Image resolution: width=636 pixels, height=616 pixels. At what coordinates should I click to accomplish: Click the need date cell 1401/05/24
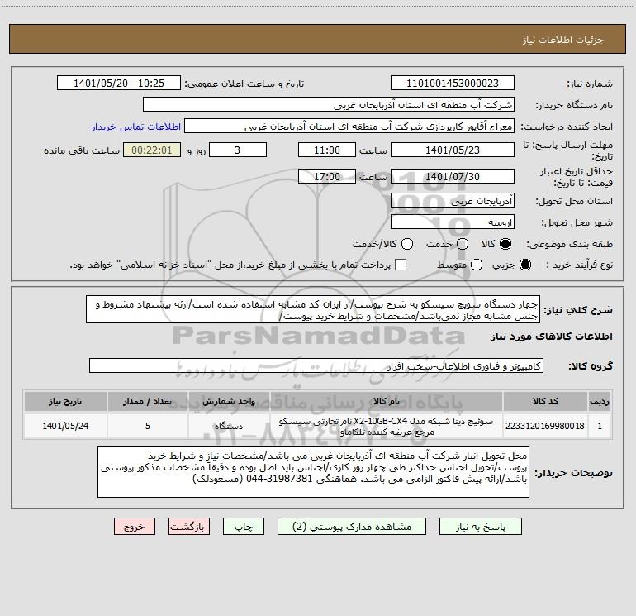point(65,426)
